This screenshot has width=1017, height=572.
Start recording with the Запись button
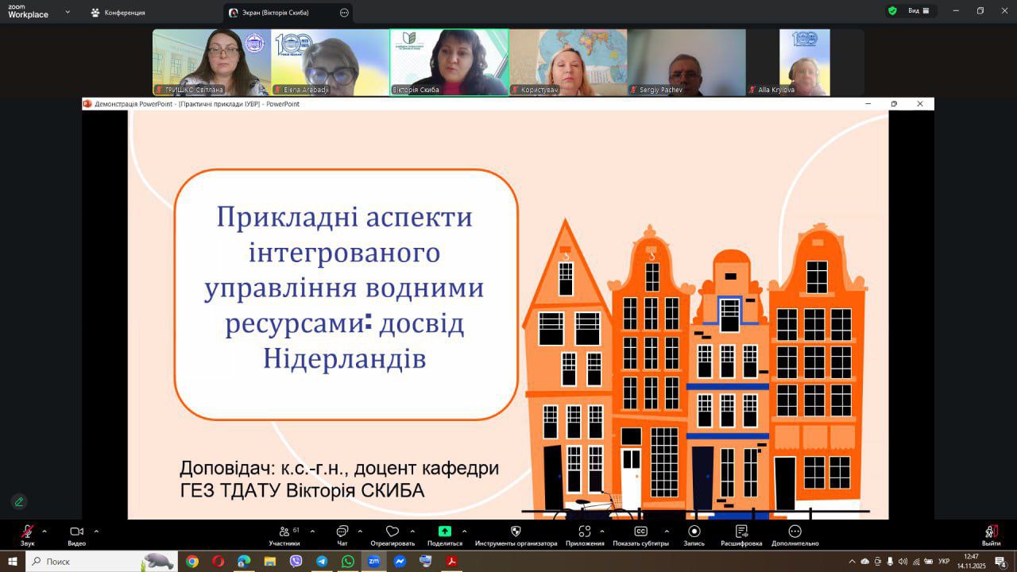pos(694,535)
